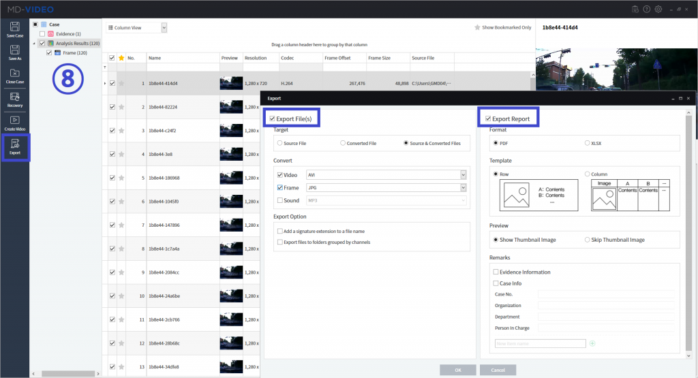698x378 pixels.
Task: Choose the Column template option
Action: (x=588, y=174)
